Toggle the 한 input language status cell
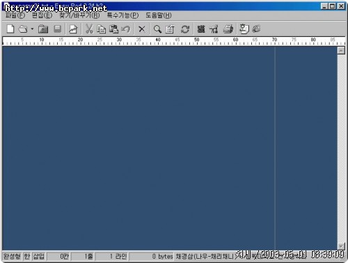The height and width of the screenshot is (263, 348). pos(27,256)
